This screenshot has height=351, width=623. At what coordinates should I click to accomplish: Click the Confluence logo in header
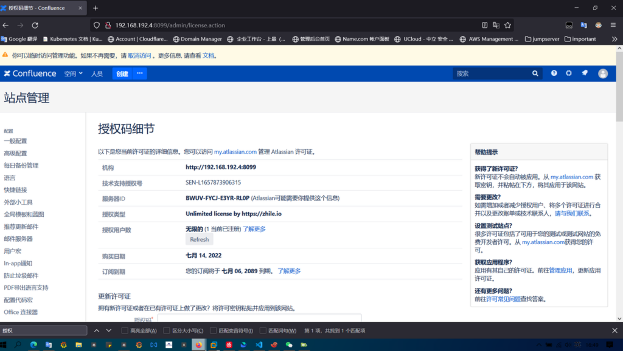[x=30, y=73]
